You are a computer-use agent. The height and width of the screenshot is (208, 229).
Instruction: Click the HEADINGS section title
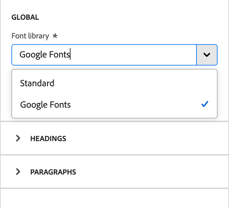click(48, 138)
